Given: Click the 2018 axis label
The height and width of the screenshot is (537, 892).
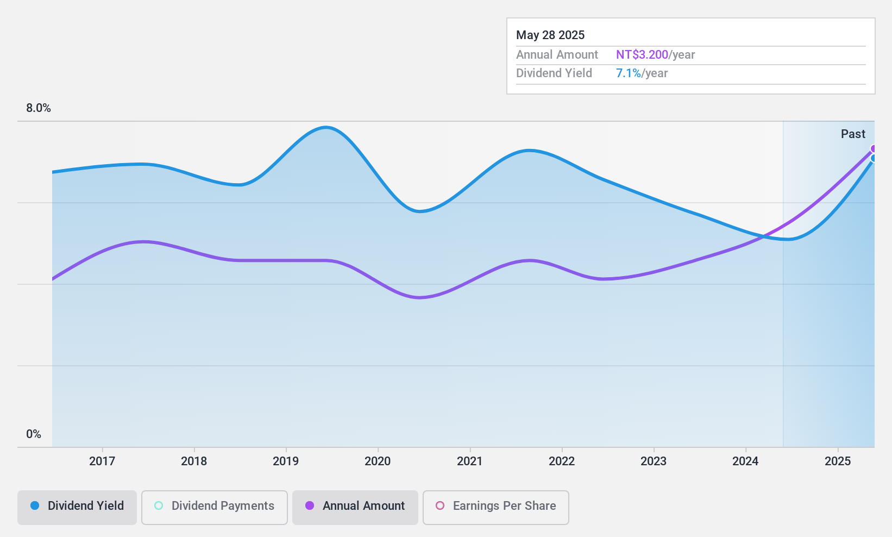Looking at the screenshot, I should click(194, 461).
